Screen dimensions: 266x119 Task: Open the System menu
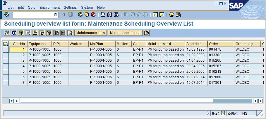pos(87,7)
